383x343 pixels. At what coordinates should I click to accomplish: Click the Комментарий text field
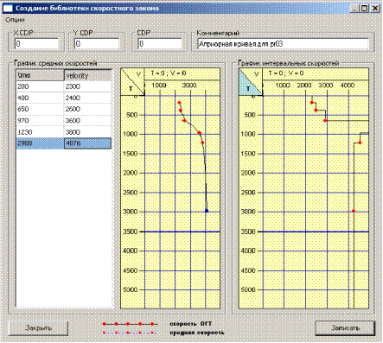283,44
